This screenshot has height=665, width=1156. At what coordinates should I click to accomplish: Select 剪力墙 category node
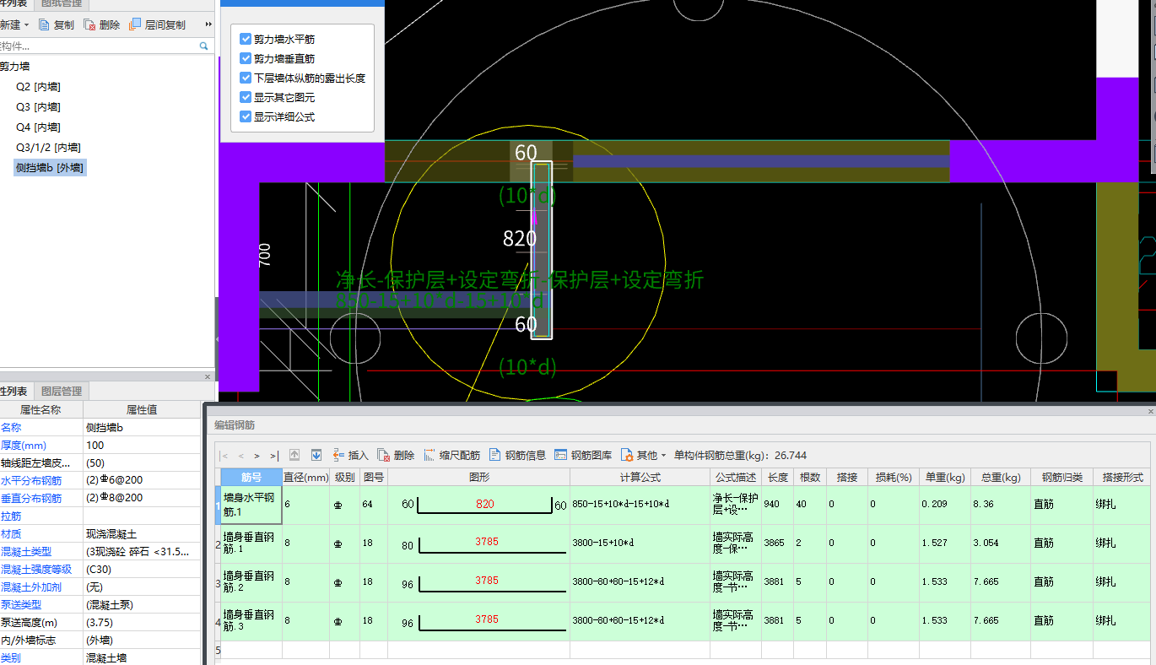[14, 67]
